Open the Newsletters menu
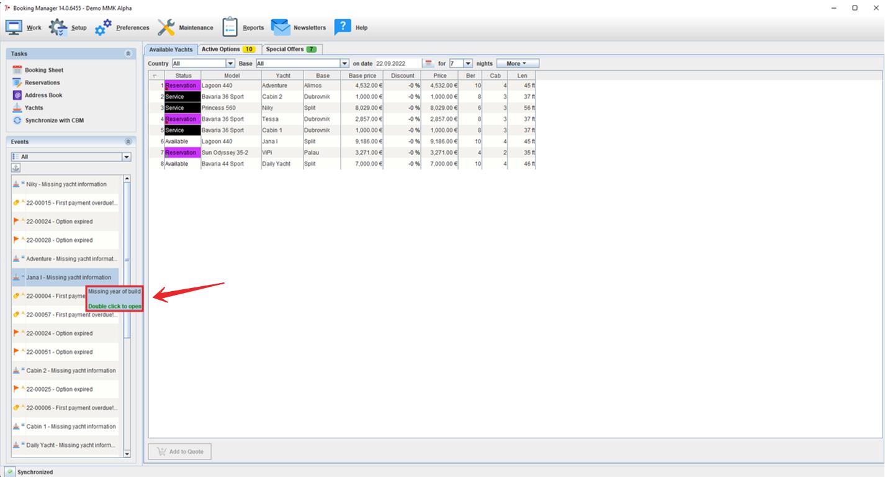Viewport: 885px width, 478px height. tap(299, 27)
